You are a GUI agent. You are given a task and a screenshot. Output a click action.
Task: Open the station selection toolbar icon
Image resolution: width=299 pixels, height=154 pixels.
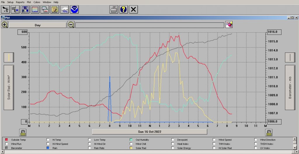pos(5,9)
